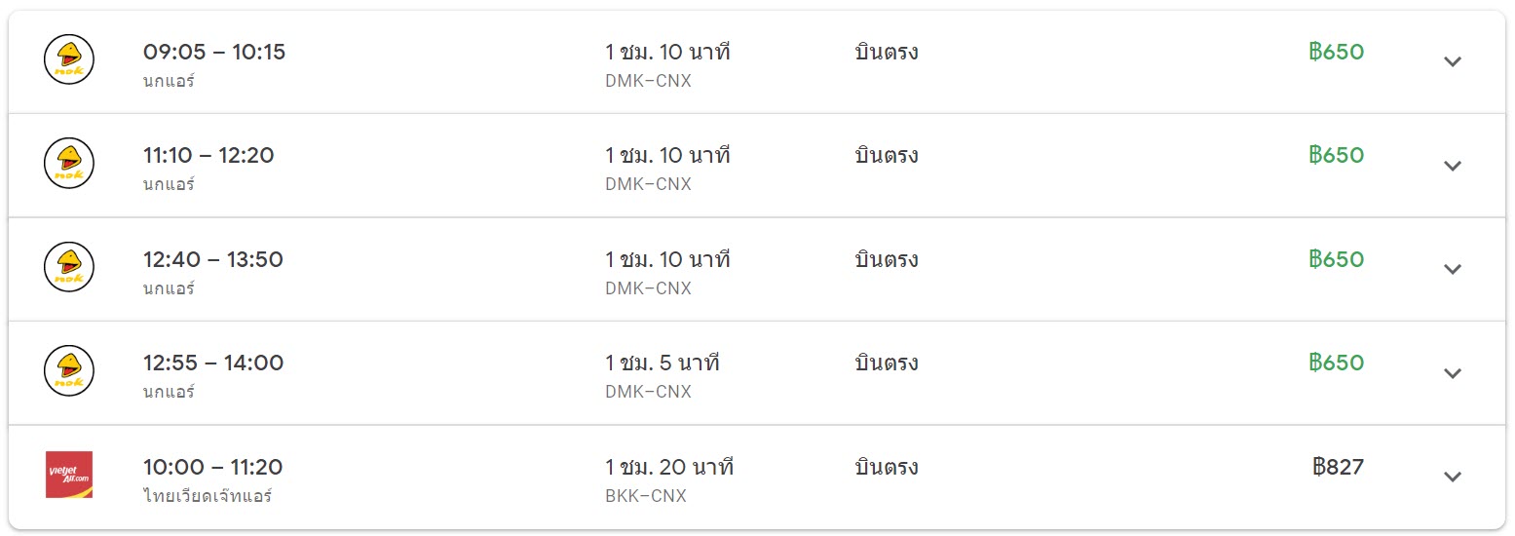Viewport: 1515px width, 536px height.
Task: Open the 12:40 – 13:50 flight time row
Action: [757, 269]
